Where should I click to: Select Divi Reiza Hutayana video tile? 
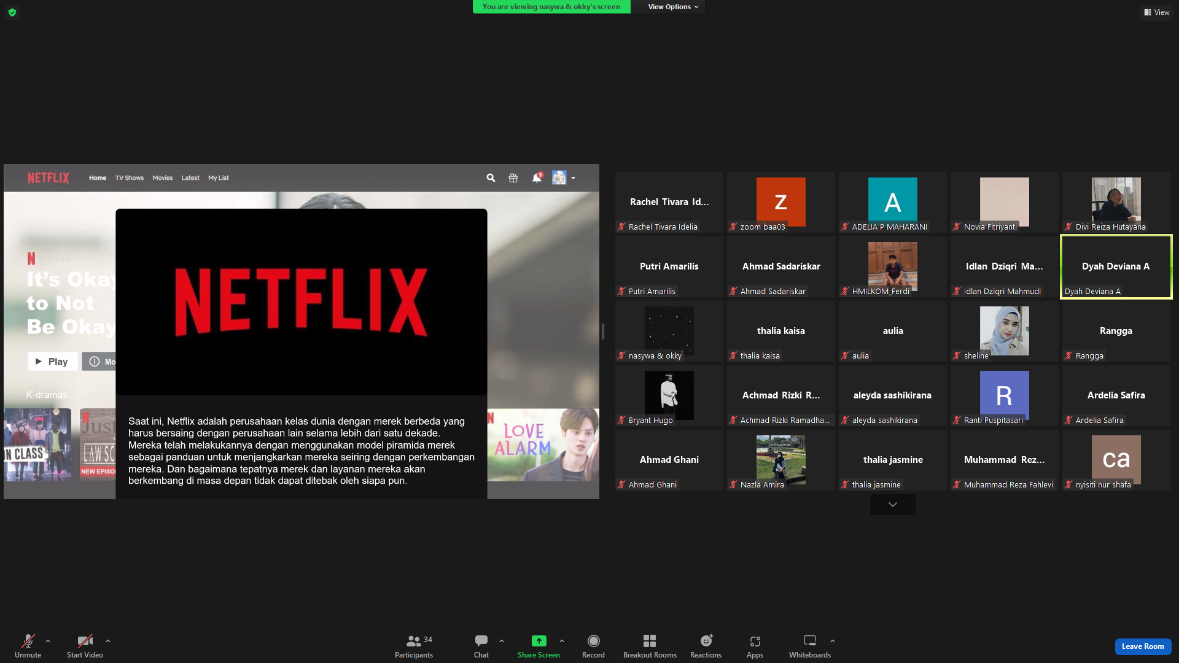pos(1116,202)
